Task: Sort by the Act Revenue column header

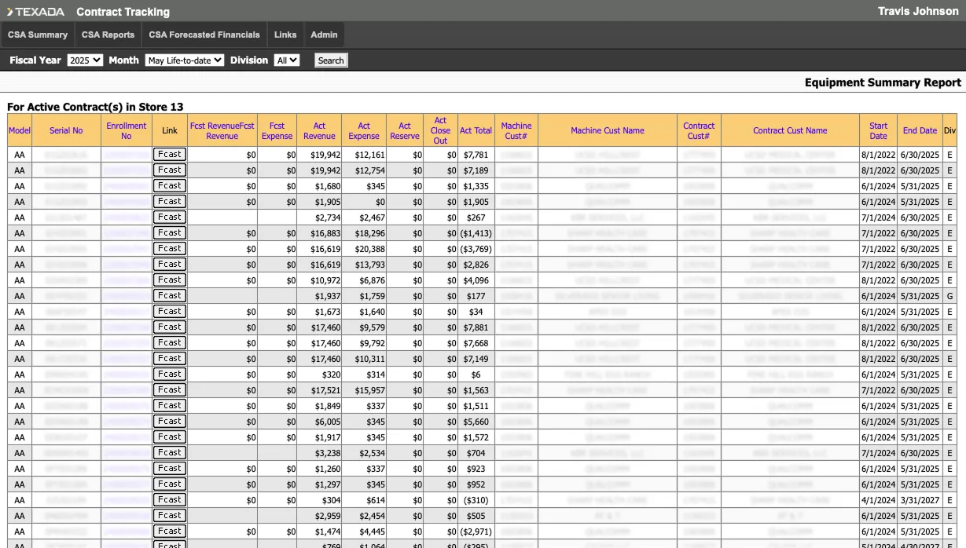Action: tap(319, 131)
